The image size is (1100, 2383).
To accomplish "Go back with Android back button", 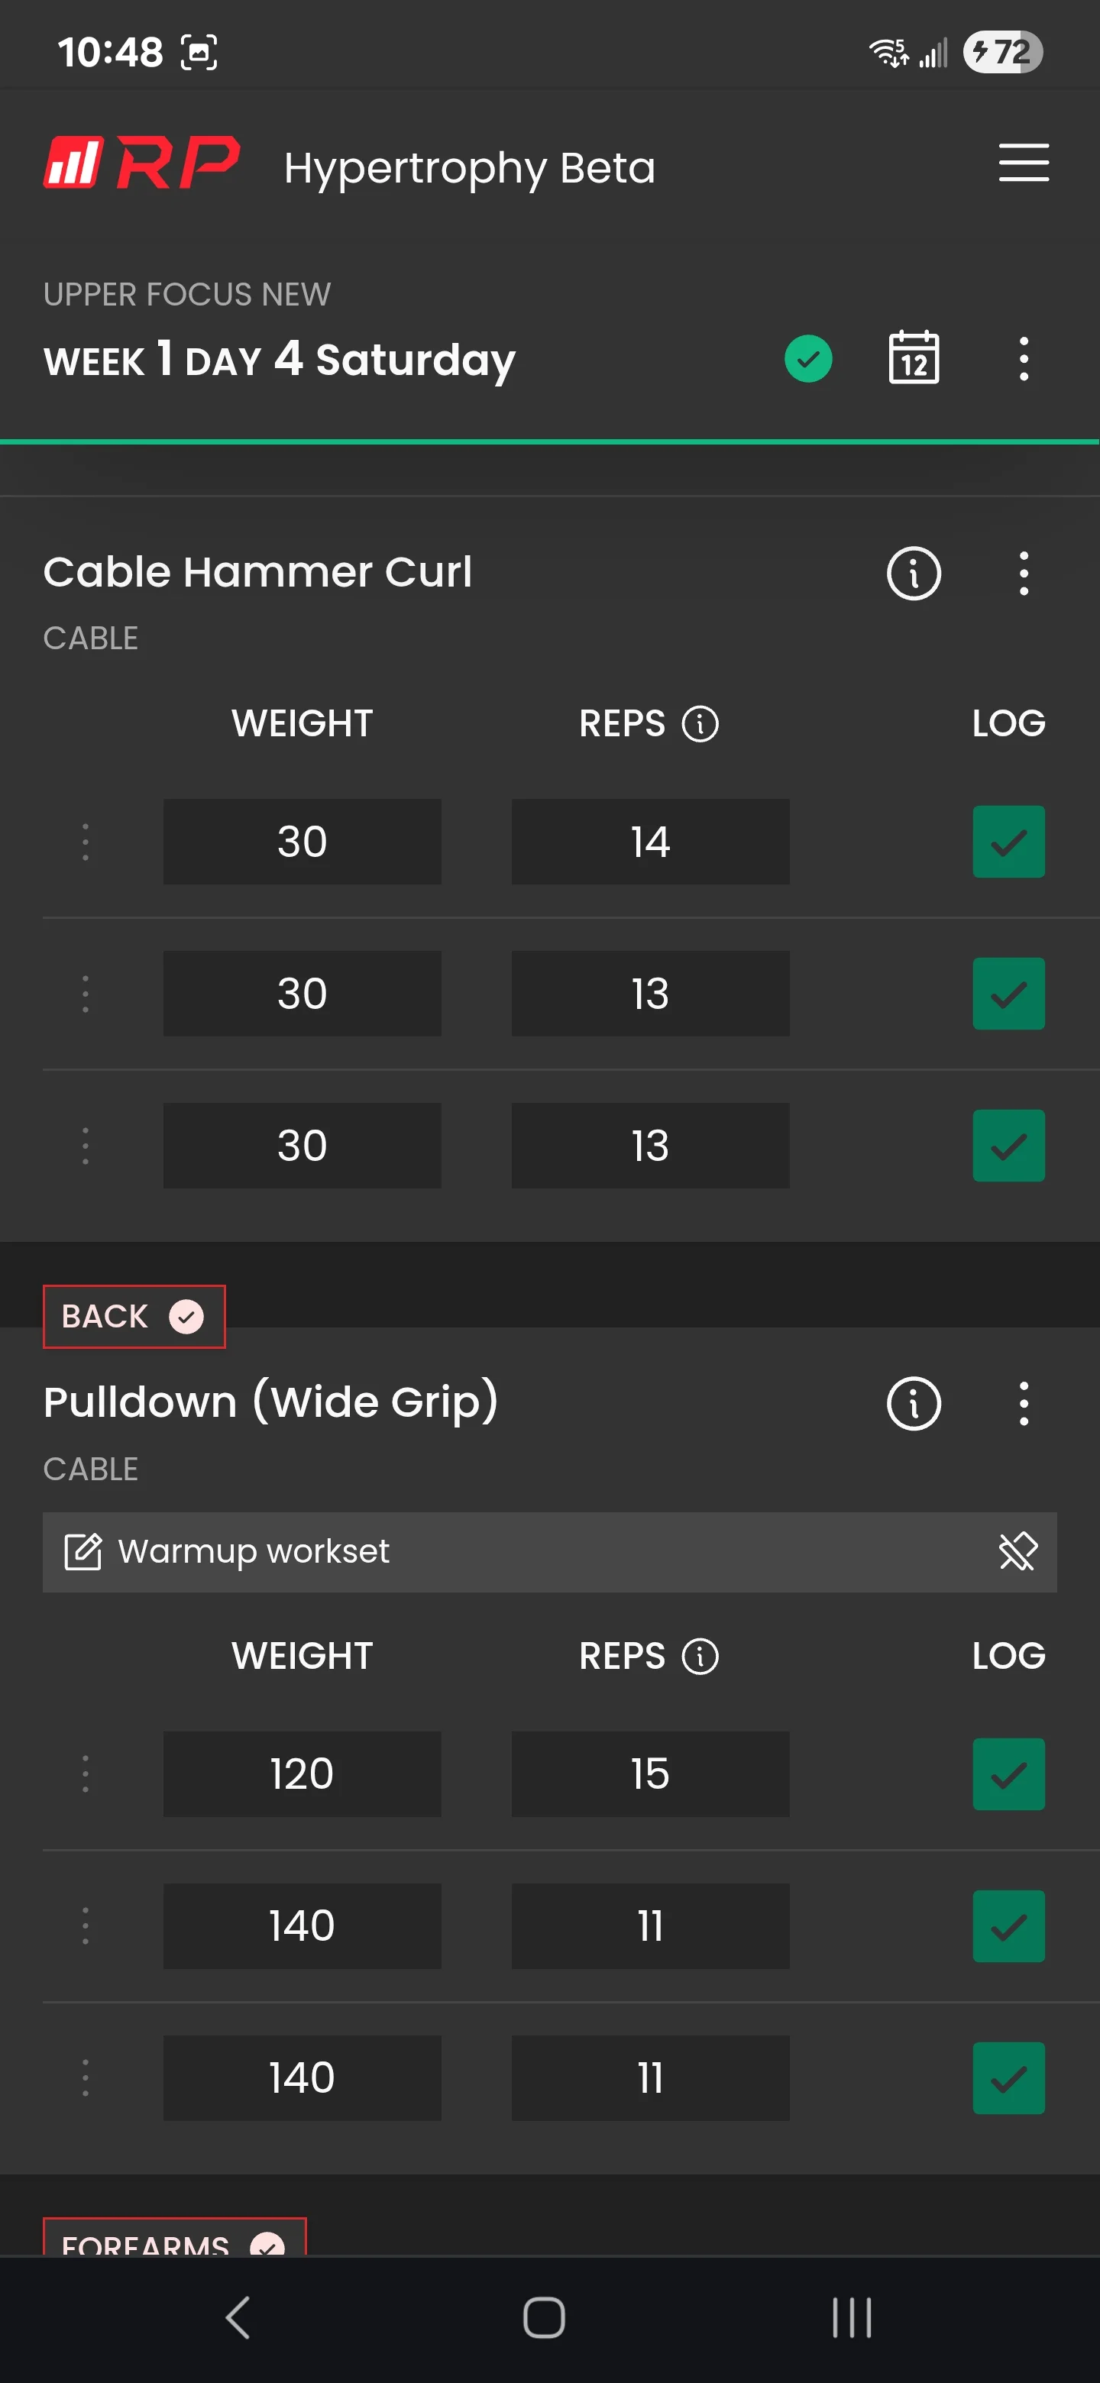I will (x=238, y=2317).
